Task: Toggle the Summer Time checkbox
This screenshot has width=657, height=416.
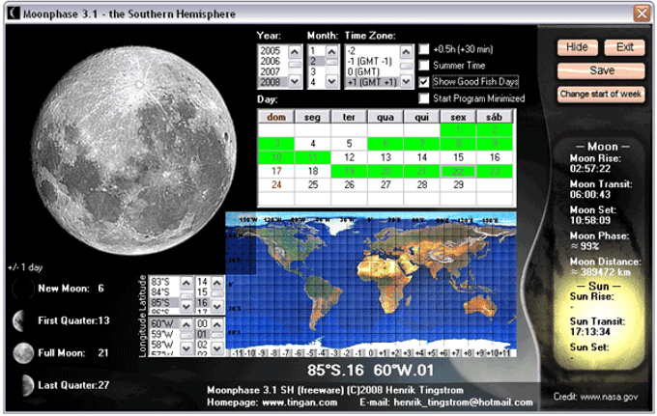Action: pos(424,66)
